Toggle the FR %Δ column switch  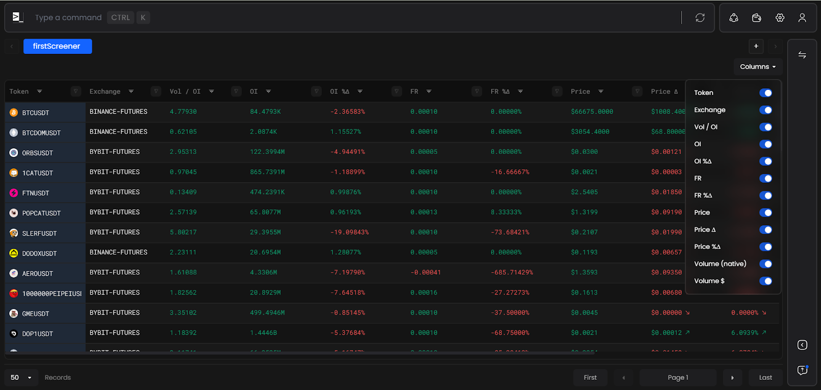pos(766,196)
